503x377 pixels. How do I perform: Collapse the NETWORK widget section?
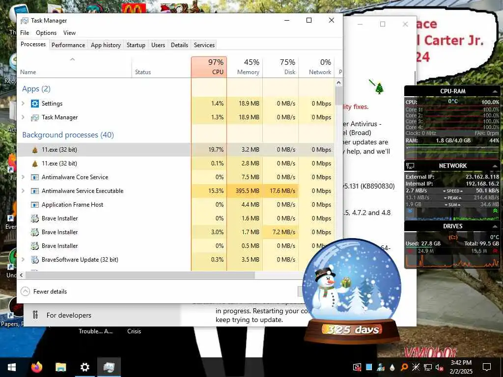click(495, 166)
